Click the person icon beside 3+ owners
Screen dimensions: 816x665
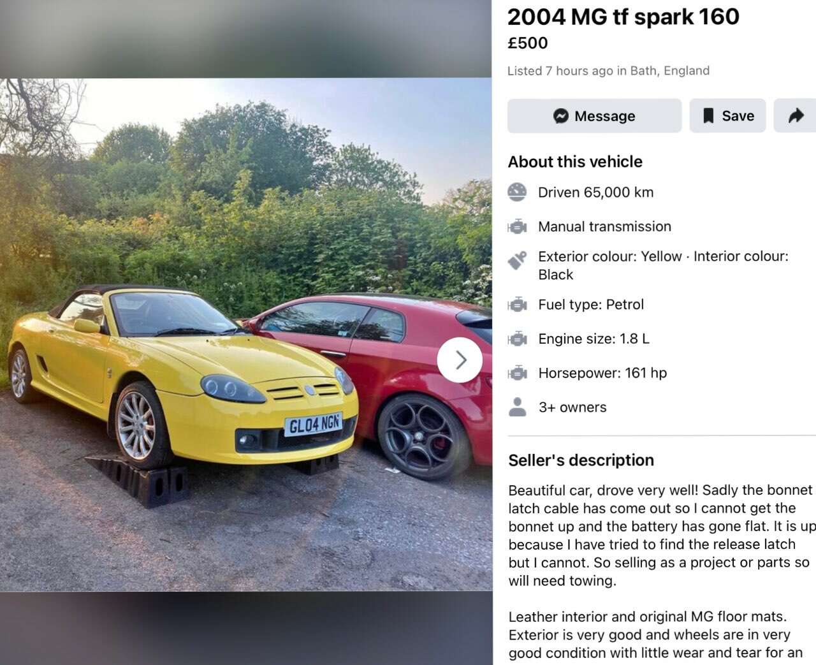pos(518,407)
